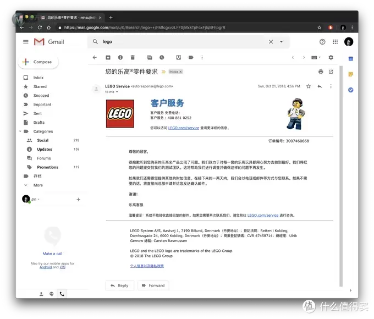
Task: Remove the Inbox label via its X
Action: 180,71
